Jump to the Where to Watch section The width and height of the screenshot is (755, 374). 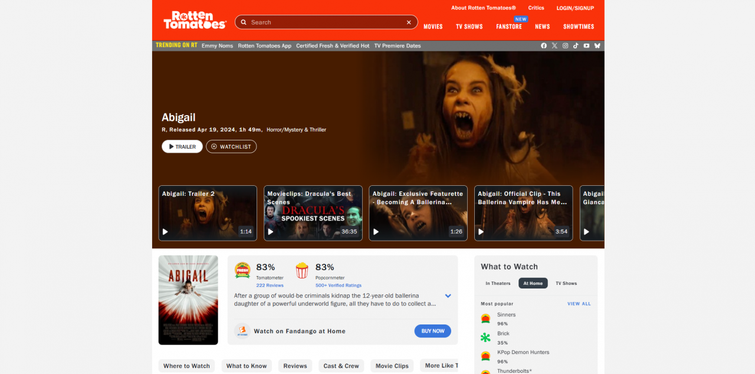[186, 366]
